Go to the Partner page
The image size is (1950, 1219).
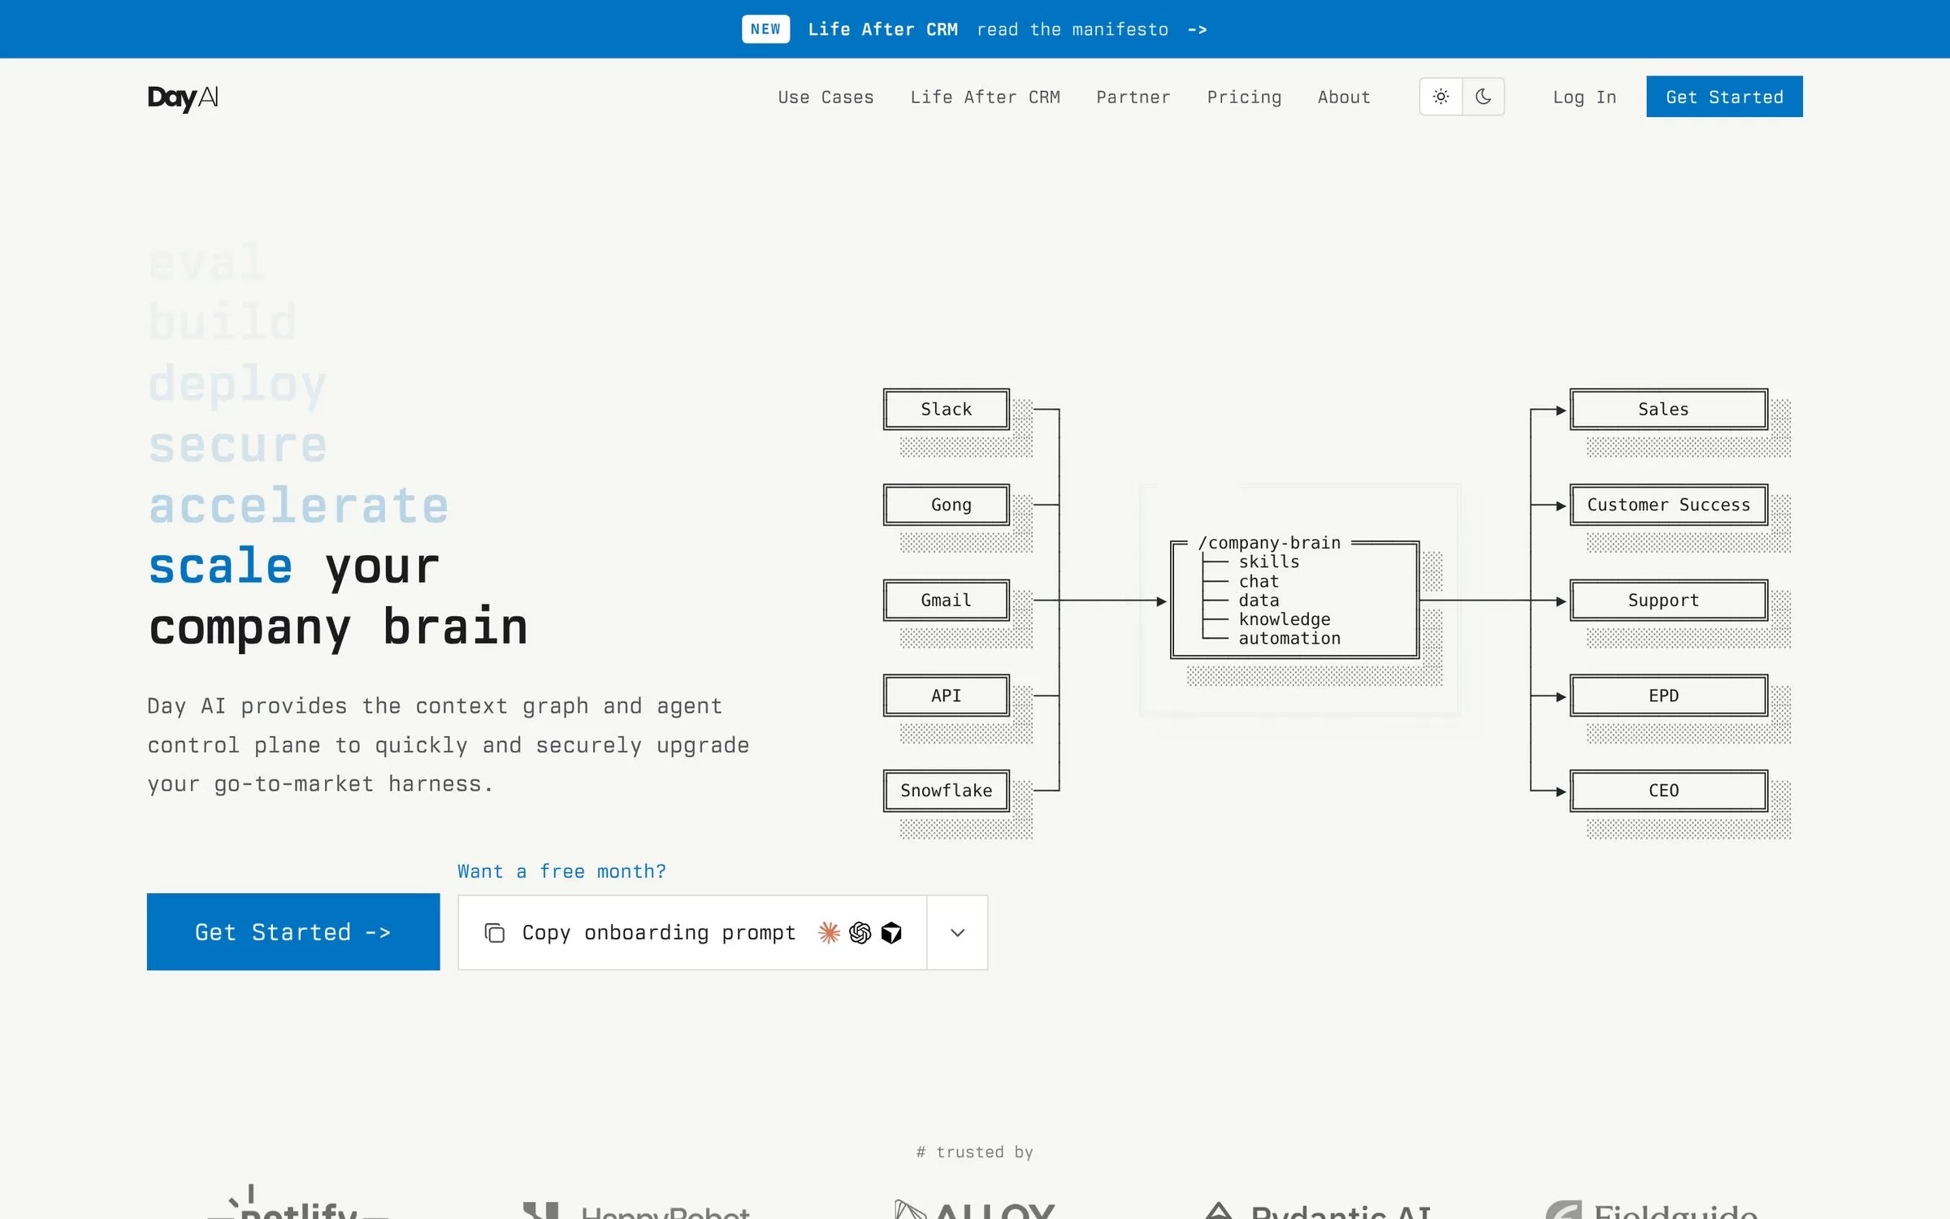click(x=1133, y=98)
